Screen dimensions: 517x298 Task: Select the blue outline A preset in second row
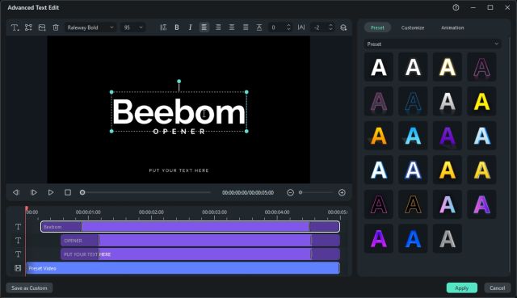click(x=413, y=101)
